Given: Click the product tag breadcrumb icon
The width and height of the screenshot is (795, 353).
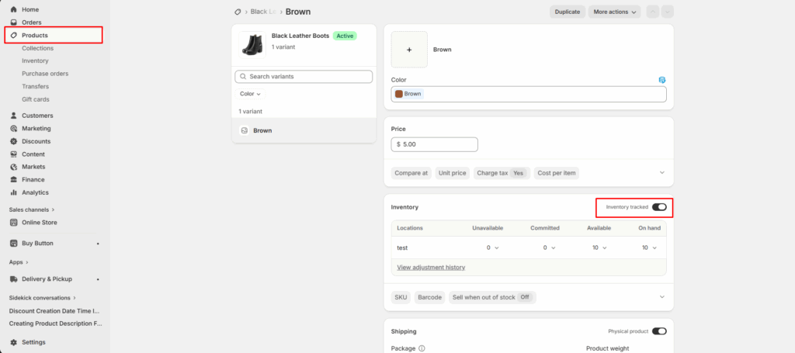Looking at the screenshot, I should click(x=238, y=12).
